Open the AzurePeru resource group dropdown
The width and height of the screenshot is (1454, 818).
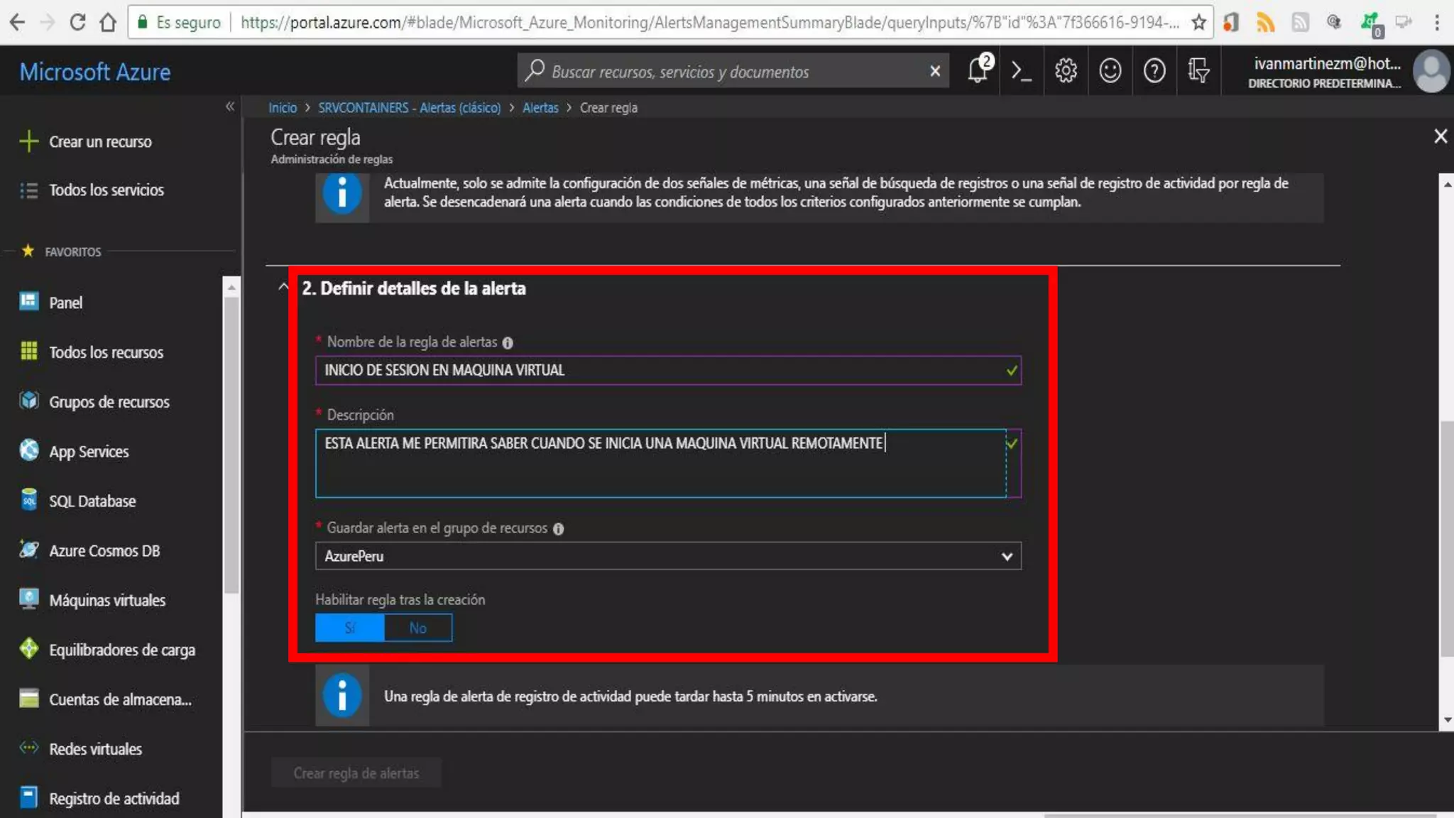[x=667, y=556]
